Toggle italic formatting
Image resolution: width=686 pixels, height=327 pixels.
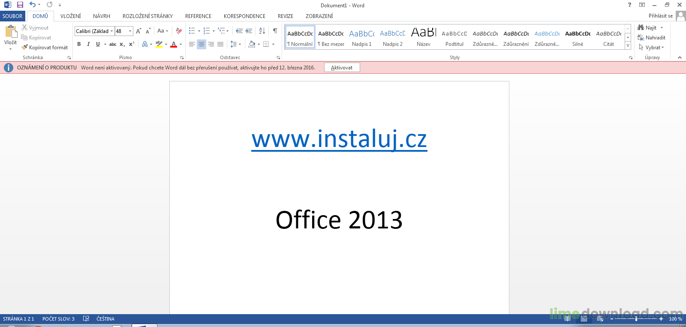click(x=88, y=44)
